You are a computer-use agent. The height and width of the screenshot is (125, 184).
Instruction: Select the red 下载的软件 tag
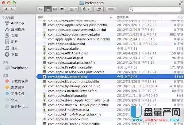click(17, 81)
